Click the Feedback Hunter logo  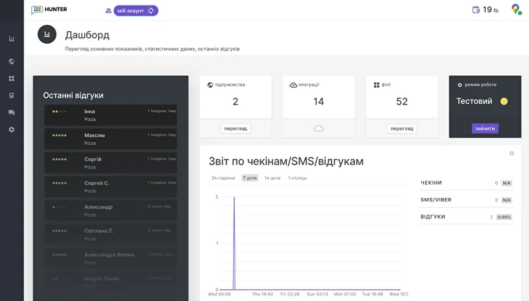tap(49, 10)
